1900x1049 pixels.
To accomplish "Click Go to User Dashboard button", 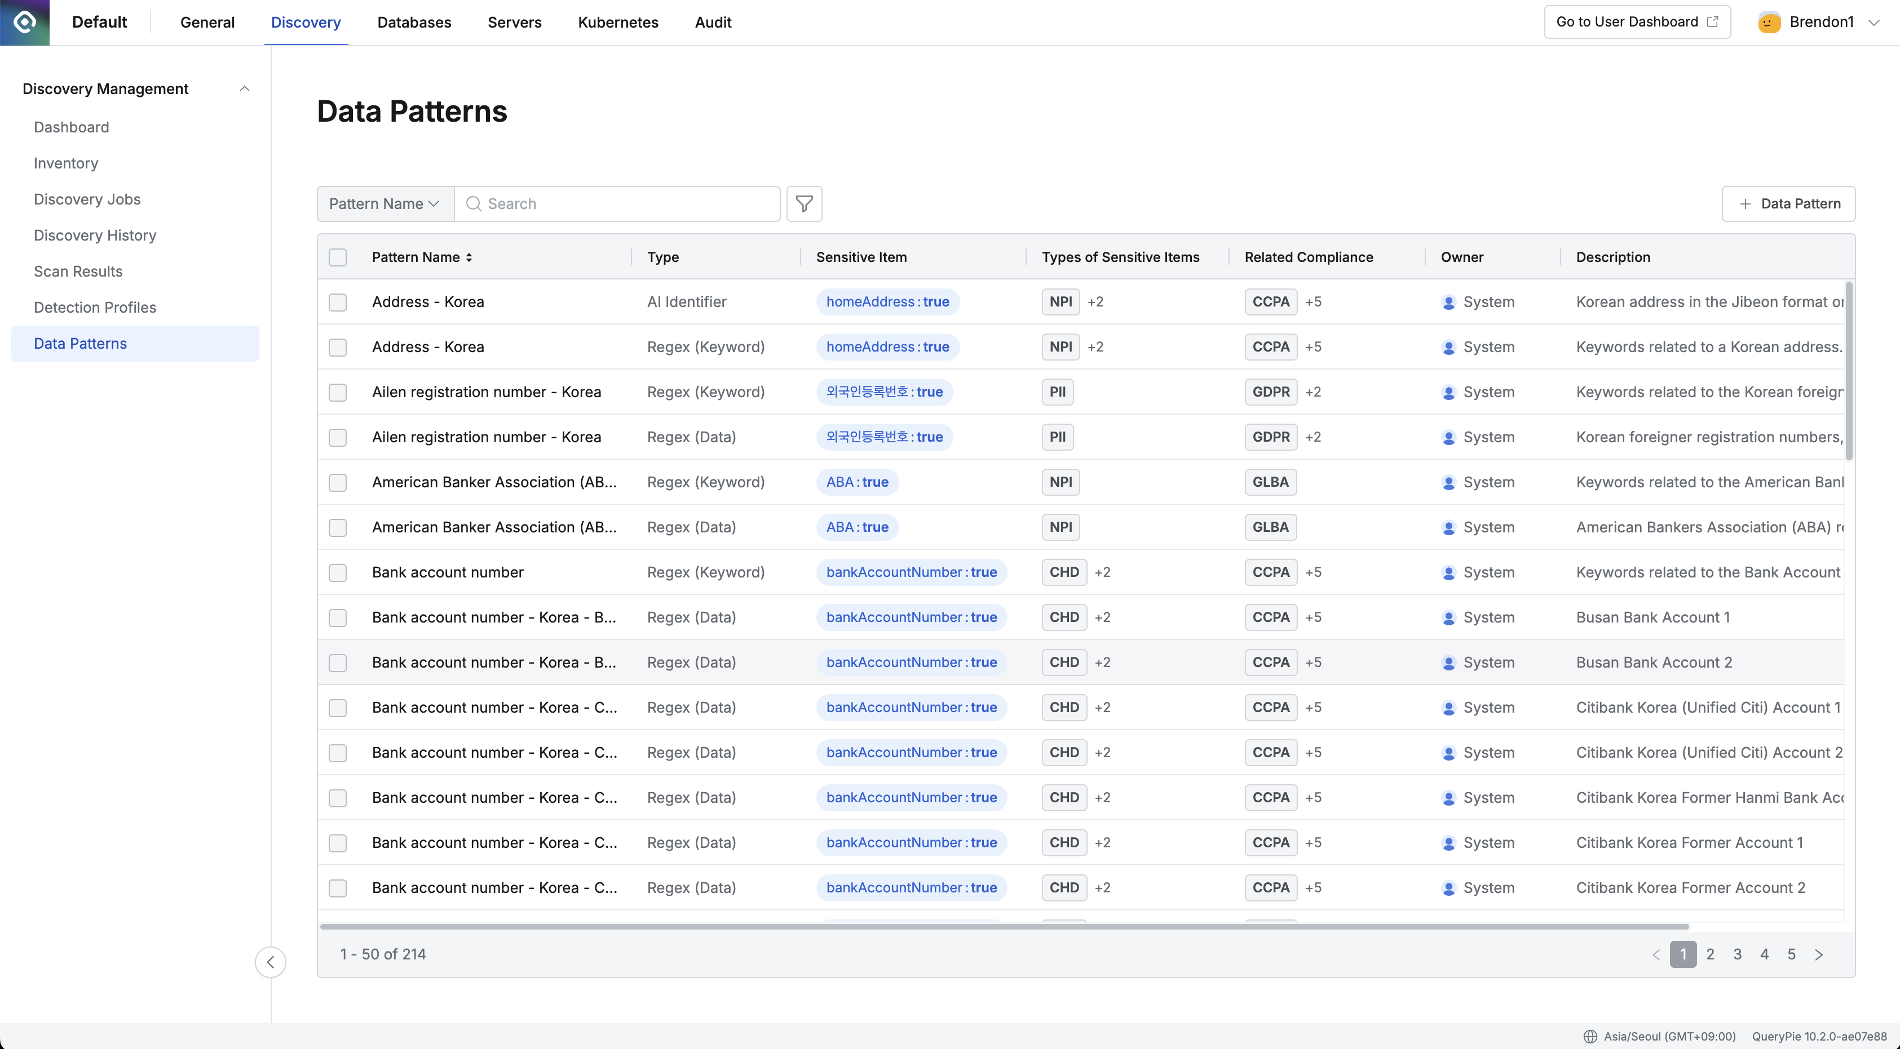I will click(1637, 22).
